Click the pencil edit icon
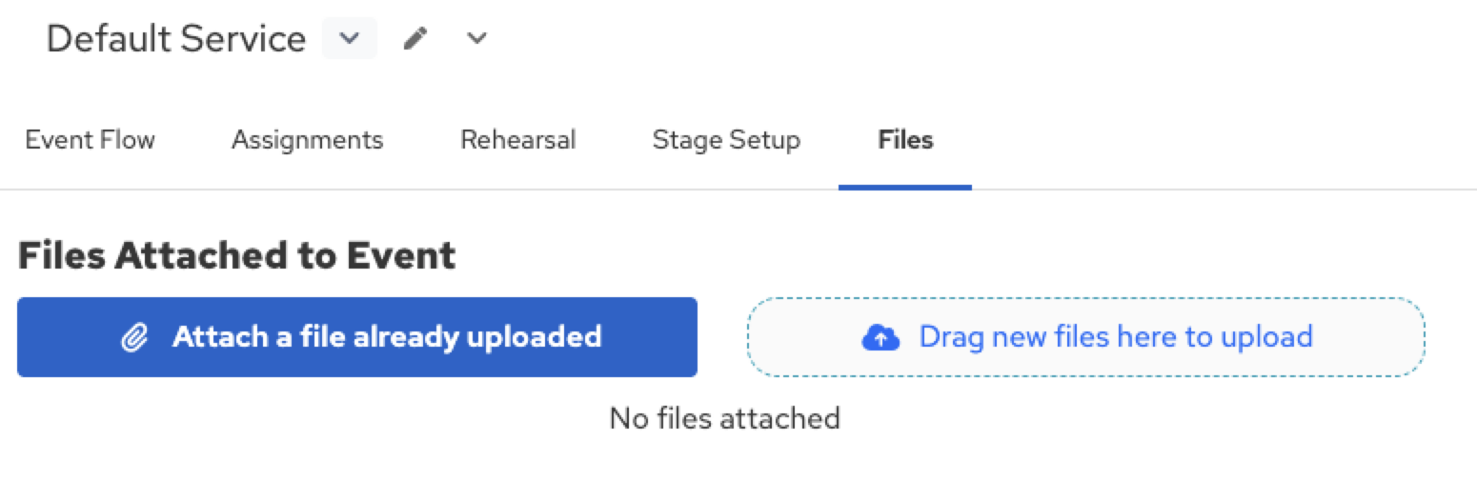The image size is (1477, 501). click(415, 39)
